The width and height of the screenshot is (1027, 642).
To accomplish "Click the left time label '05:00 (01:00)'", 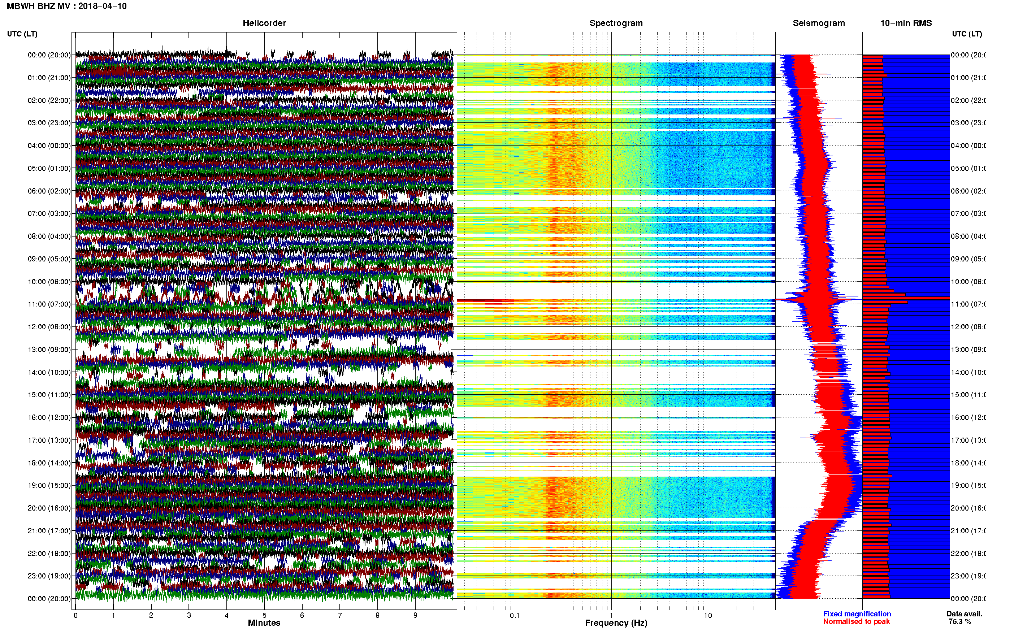I will (x=49, y=168).
